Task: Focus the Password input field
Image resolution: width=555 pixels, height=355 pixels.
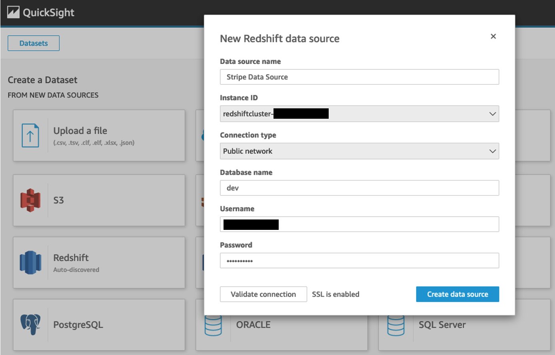Action: (x=359, y=261)
